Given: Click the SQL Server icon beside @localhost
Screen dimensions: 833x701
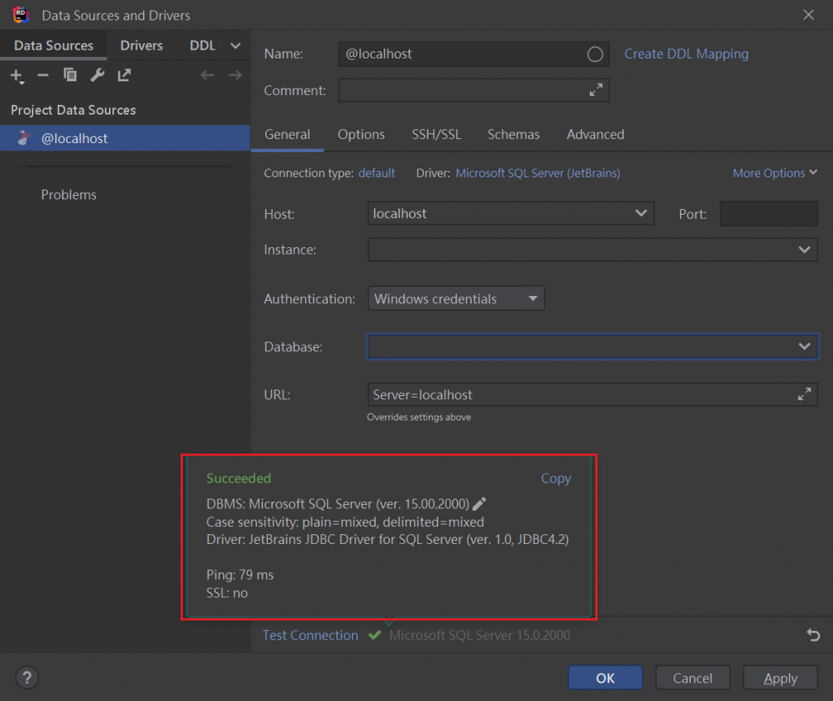Looking at the screenshot, I should click(24, 138).
